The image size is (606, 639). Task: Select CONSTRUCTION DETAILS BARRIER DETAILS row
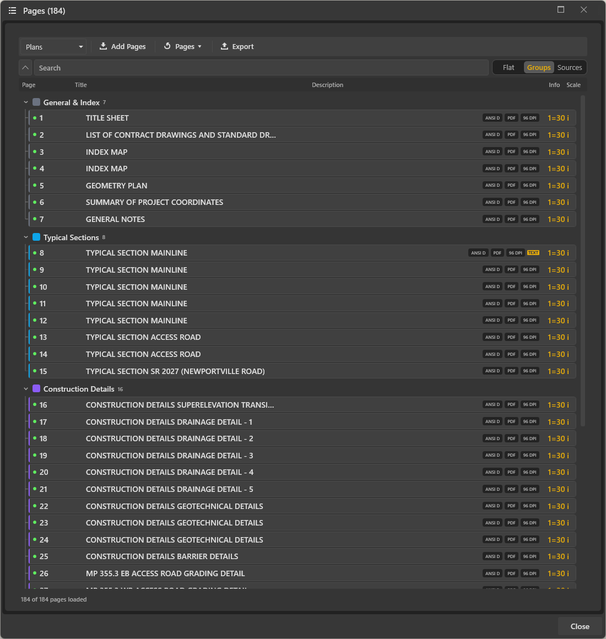pos(302,556)
